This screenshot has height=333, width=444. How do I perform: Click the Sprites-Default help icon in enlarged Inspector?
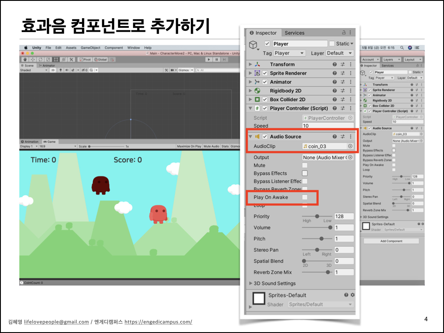click(x=346, y=295)
